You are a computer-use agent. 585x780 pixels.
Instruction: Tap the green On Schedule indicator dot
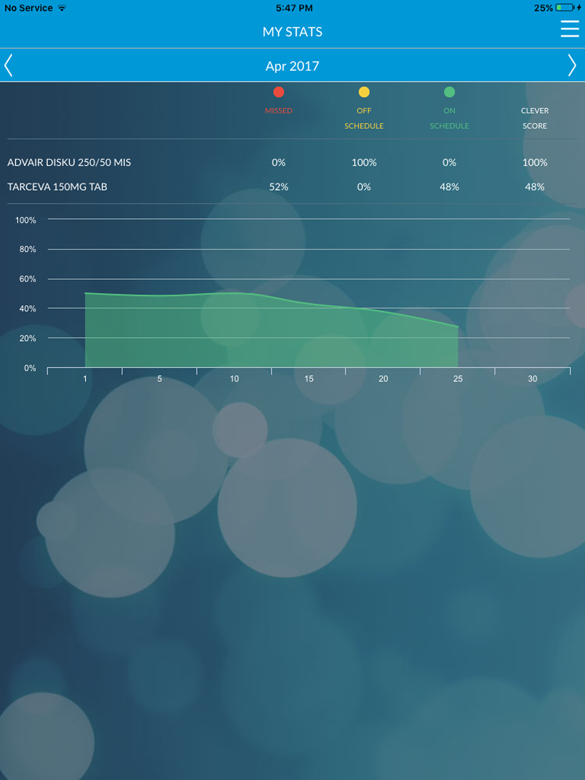tap(449, 92)
